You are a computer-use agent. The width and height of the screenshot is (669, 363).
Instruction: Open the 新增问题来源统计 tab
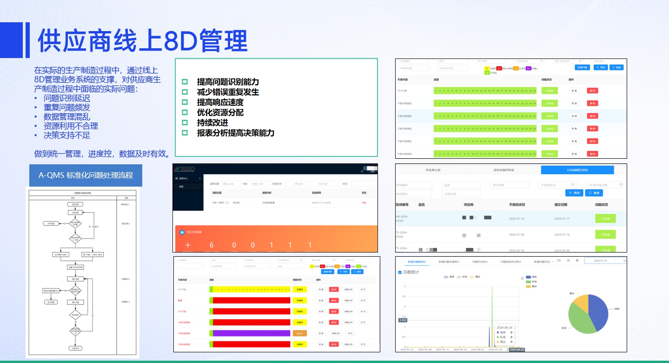[x=449, y=261]
